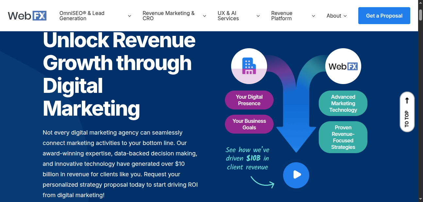Click the Advanced Marketing Technology badge
The height and width of the screenshot is (202, 423).
click(x=343, y=103)
